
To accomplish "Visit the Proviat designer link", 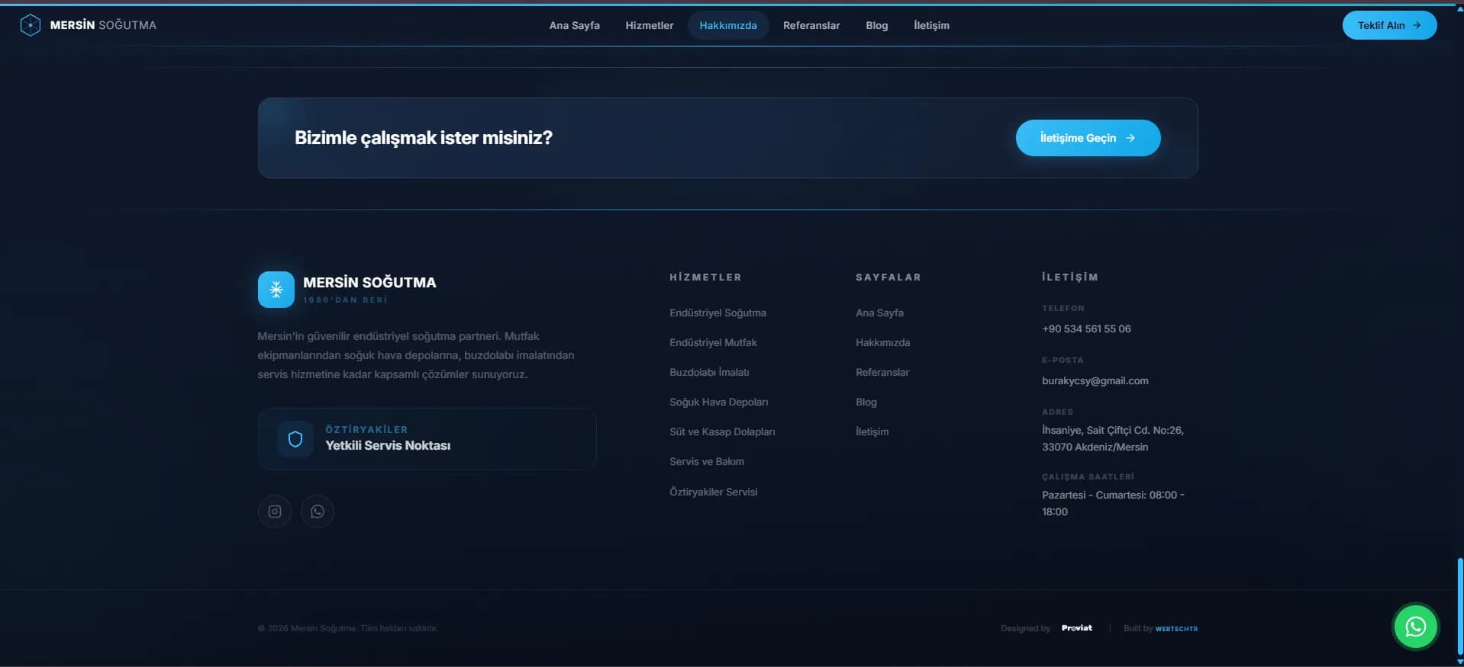I will 1077,628.
